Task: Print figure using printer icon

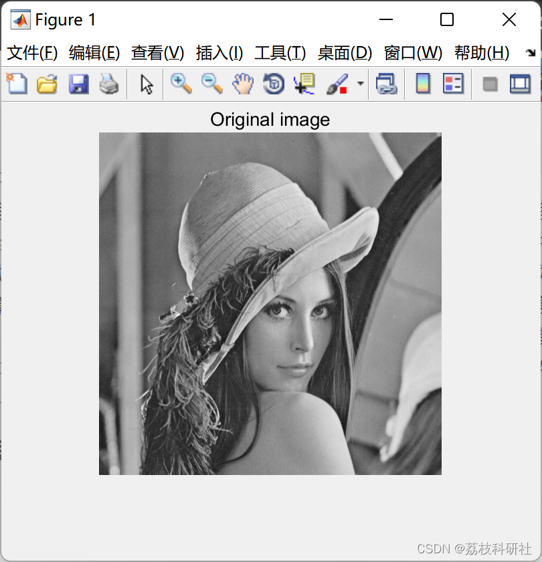Action: (109, 84)
